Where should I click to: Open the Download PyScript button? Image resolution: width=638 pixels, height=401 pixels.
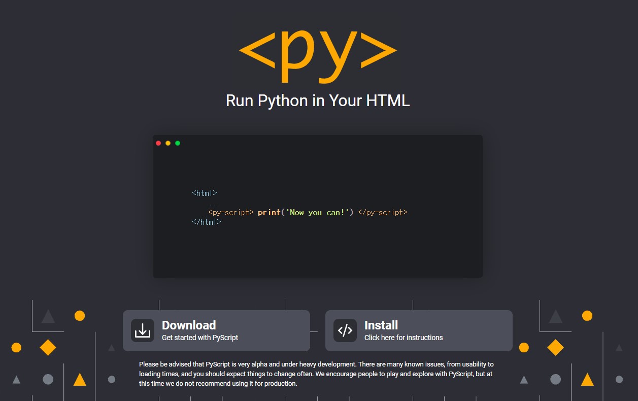[216, 330]
